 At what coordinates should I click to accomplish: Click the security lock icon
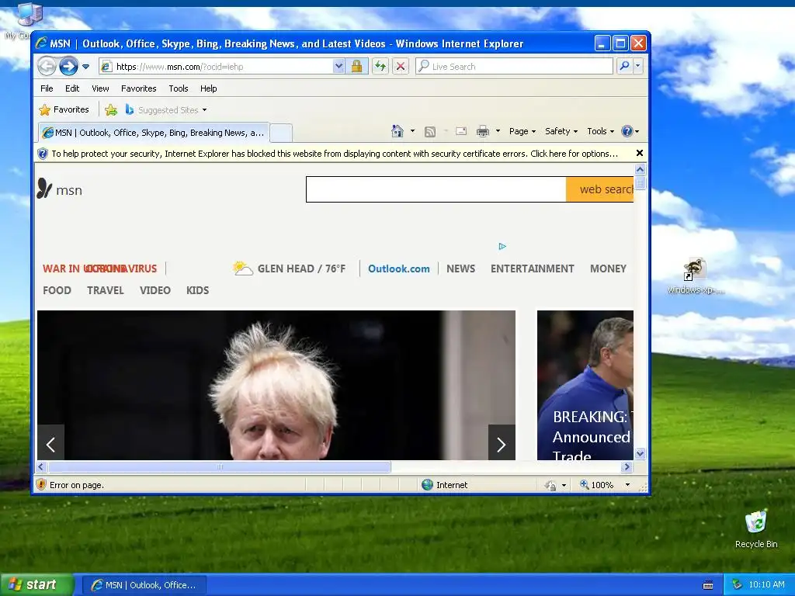coord(356,67)
